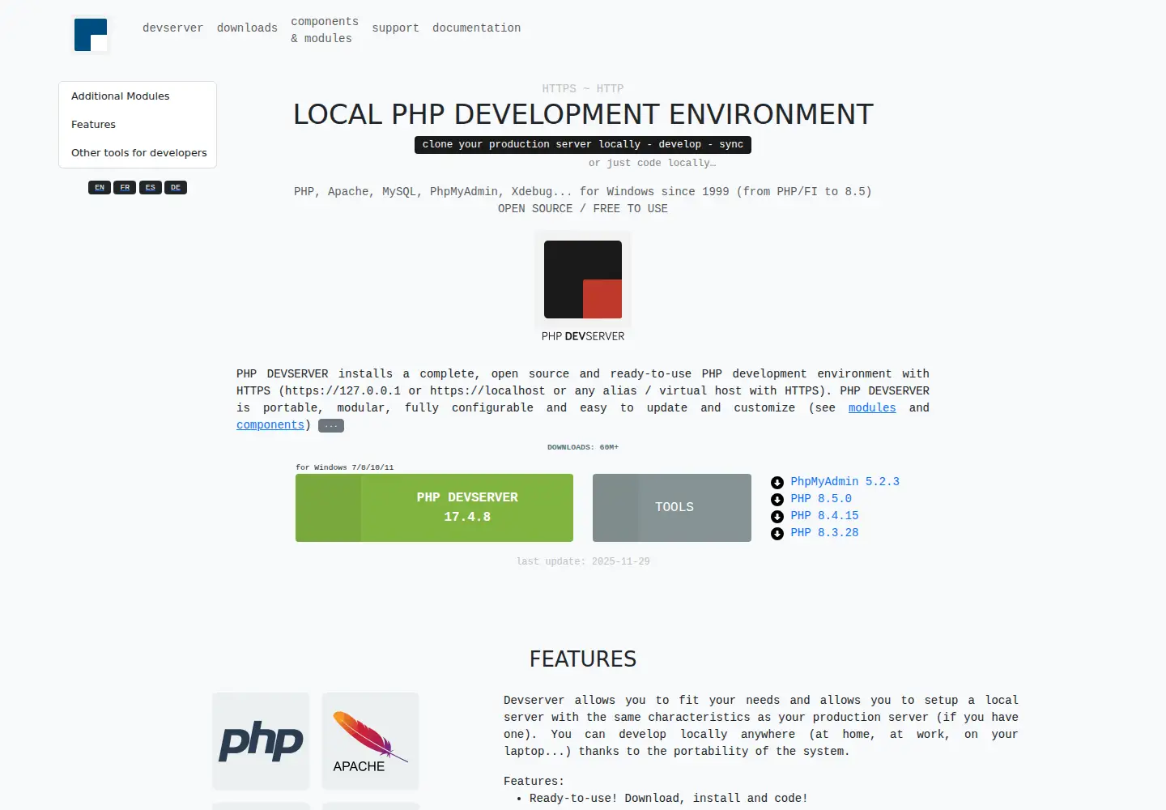
Task: Follow the modules hyperlink in description
Action: (x=872, y=407)
